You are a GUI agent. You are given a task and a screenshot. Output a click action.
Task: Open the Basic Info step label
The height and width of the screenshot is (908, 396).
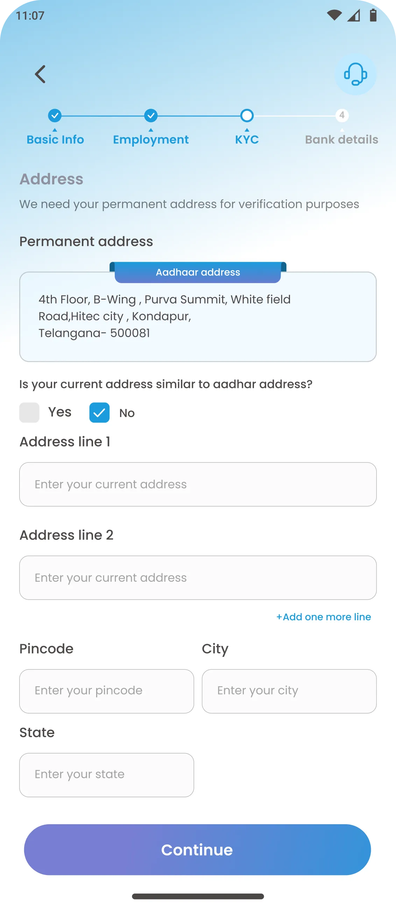pyautogui.click(x=55, y=139)
